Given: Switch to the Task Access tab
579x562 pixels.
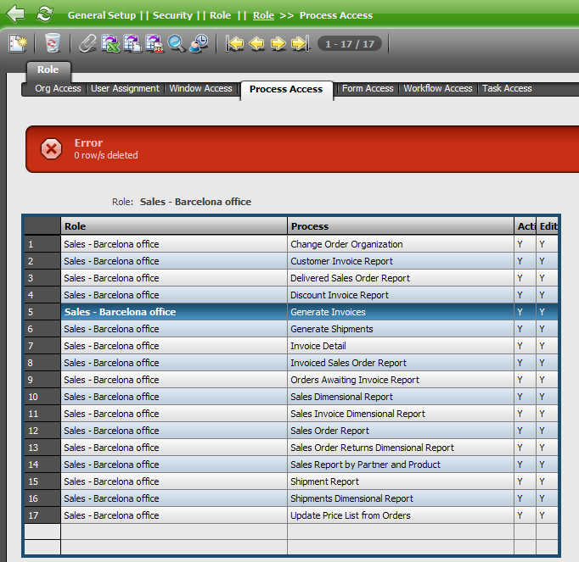Looking at the screenshot, I should [x=507, y=88].
